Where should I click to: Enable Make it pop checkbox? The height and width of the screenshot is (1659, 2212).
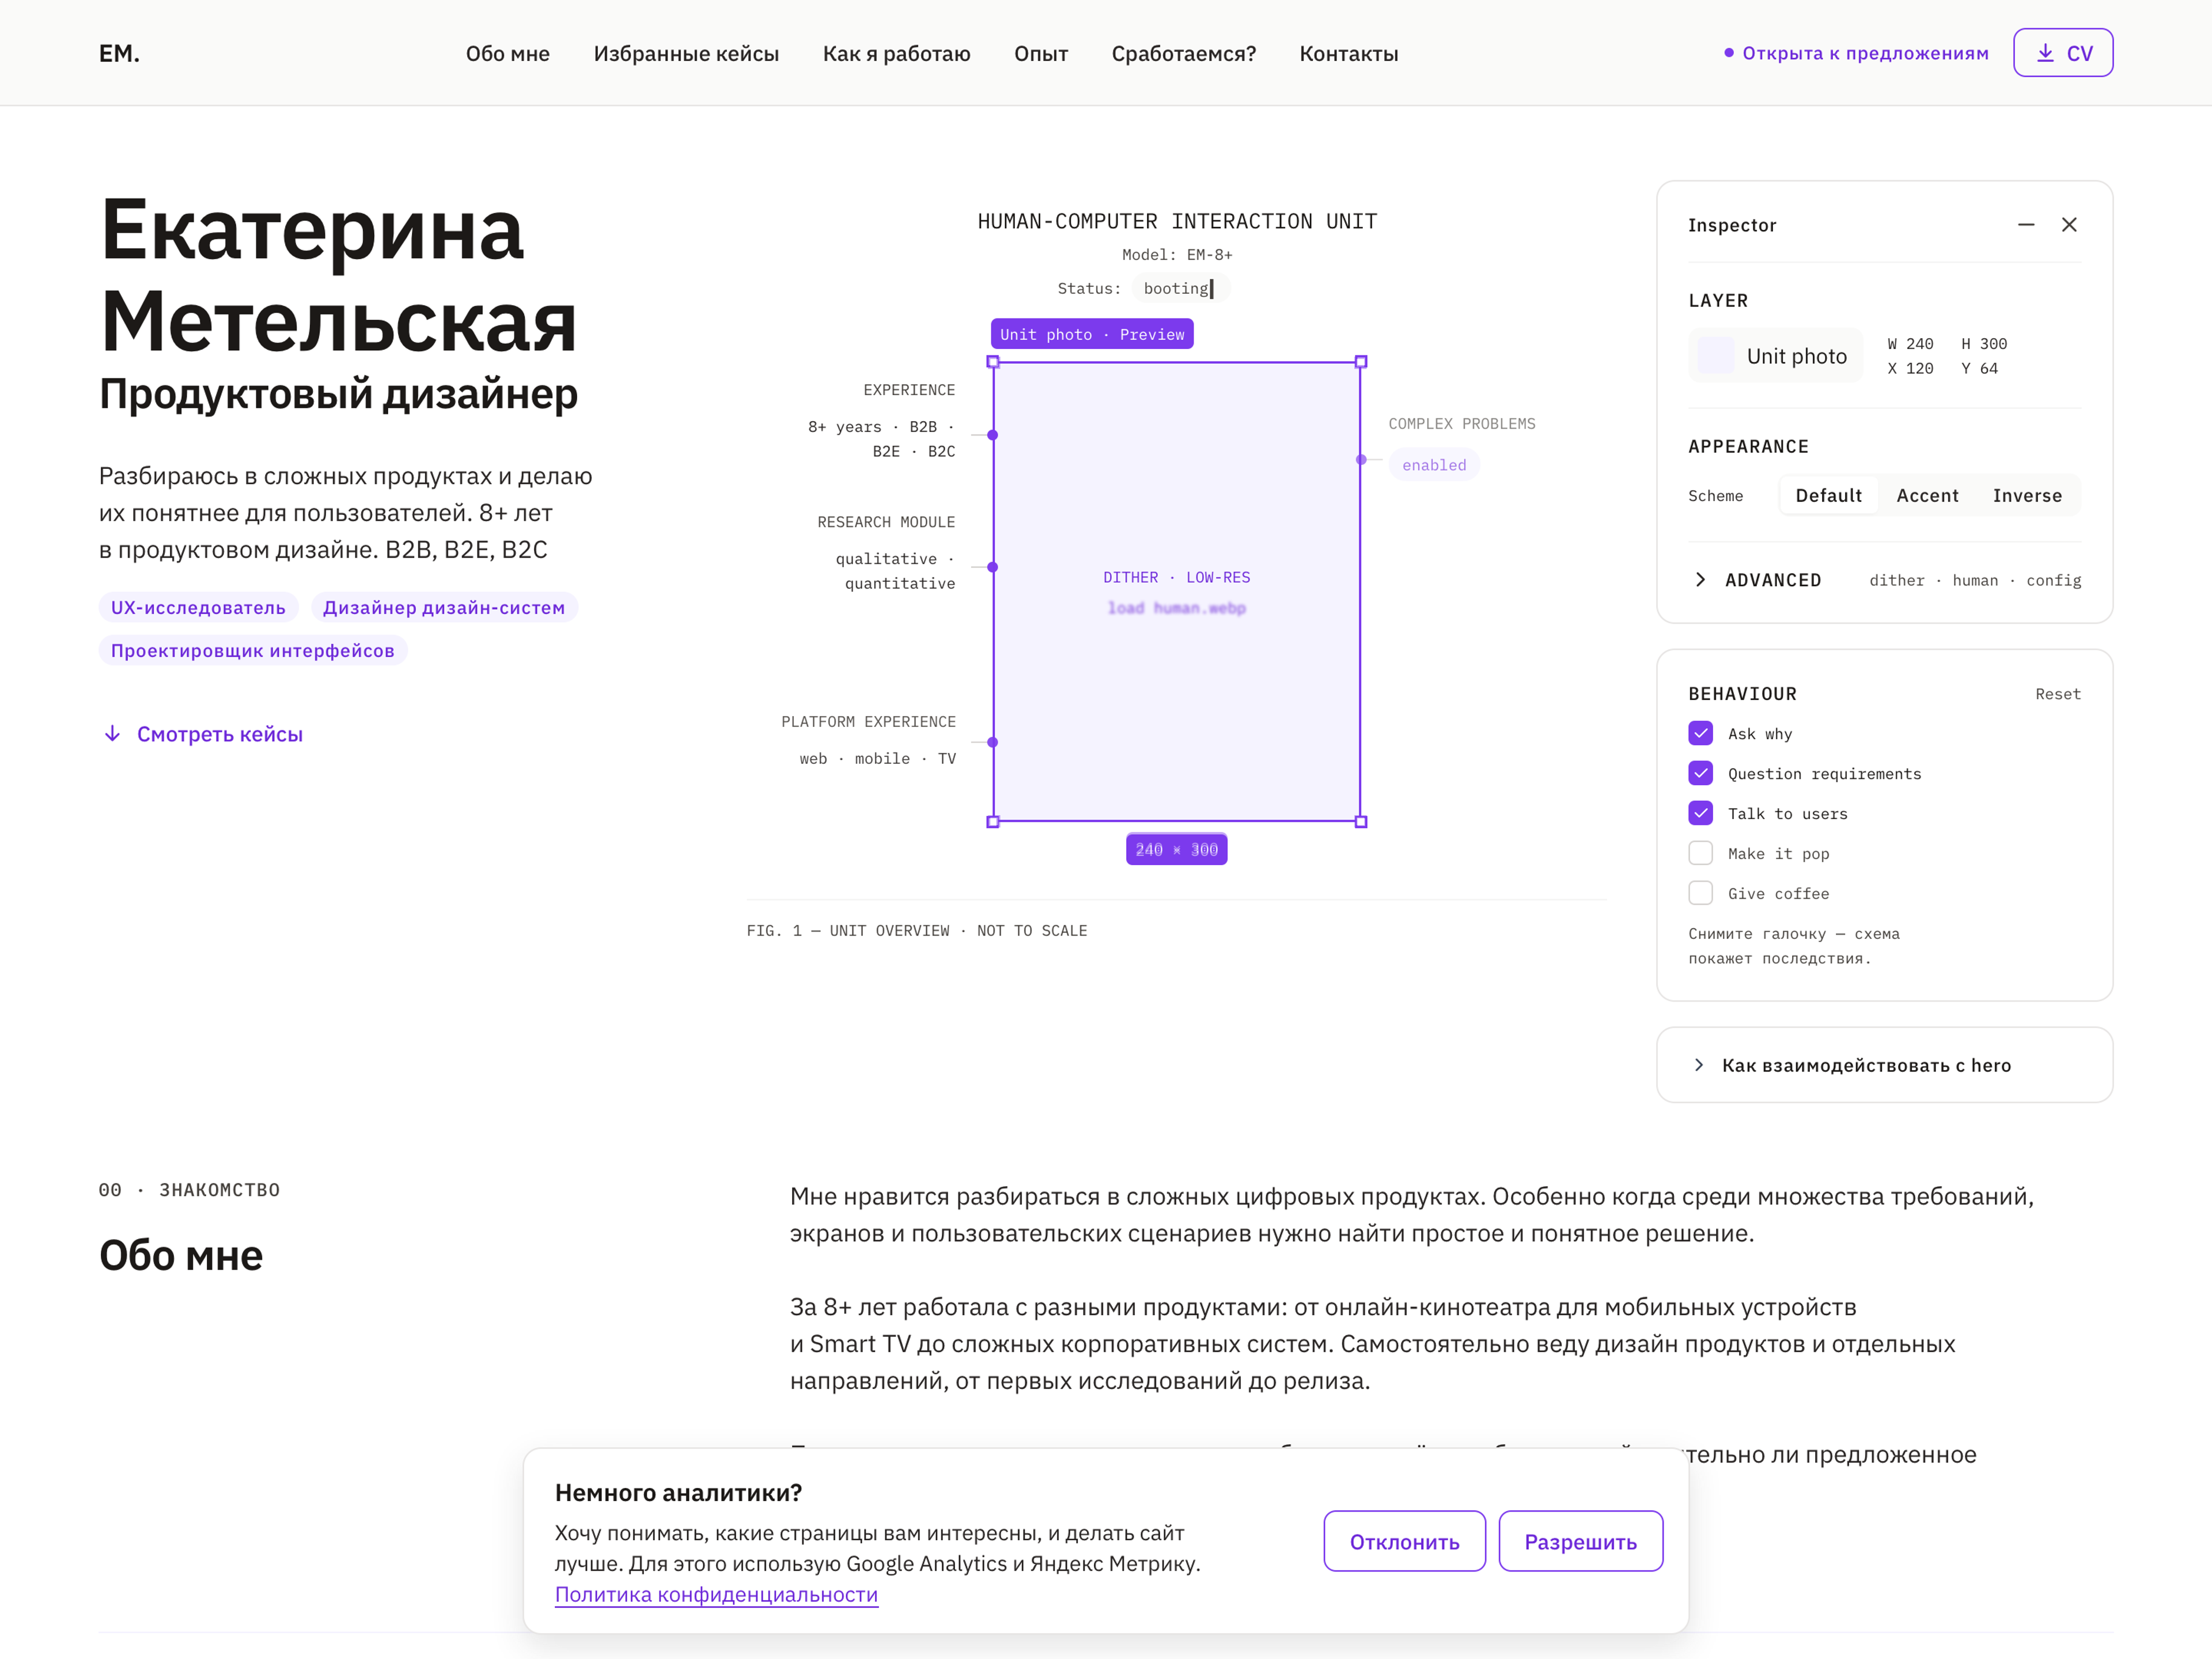[x=1700, y=853]
